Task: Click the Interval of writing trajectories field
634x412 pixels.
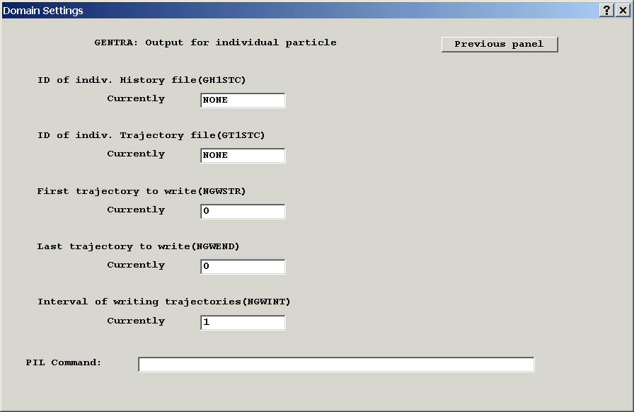Action: [x=243, y=323]
